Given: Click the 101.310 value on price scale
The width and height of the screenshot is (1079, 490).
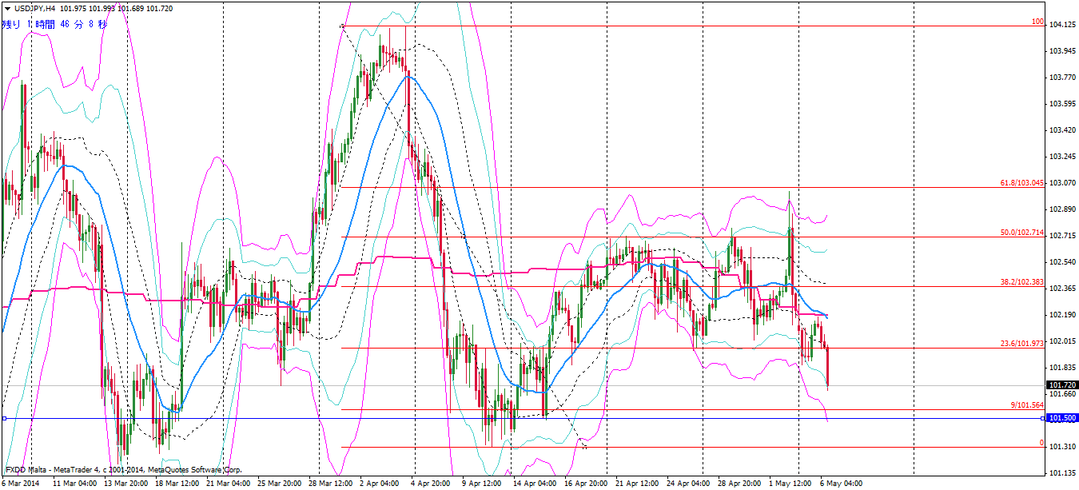Looking at the screenshot, I should coord(1061,447).
